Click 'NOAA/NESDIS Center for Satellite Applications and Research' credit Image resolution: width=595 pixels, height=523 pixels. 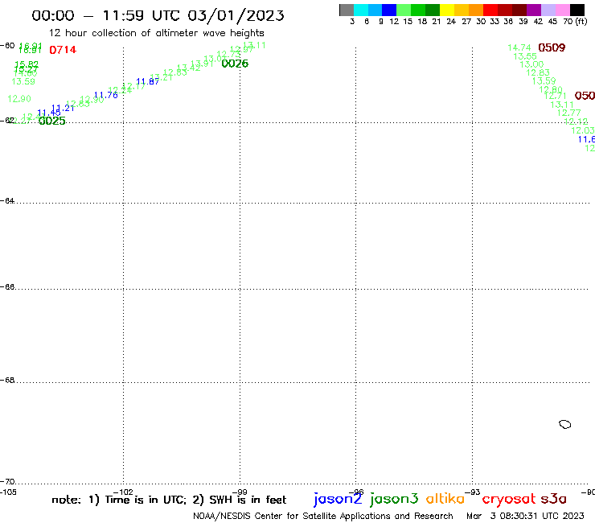(323, 516)
